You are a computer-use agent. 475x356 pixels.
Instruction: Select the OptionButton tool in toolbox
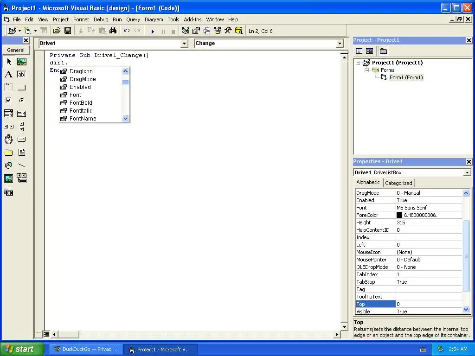[21, 100]
